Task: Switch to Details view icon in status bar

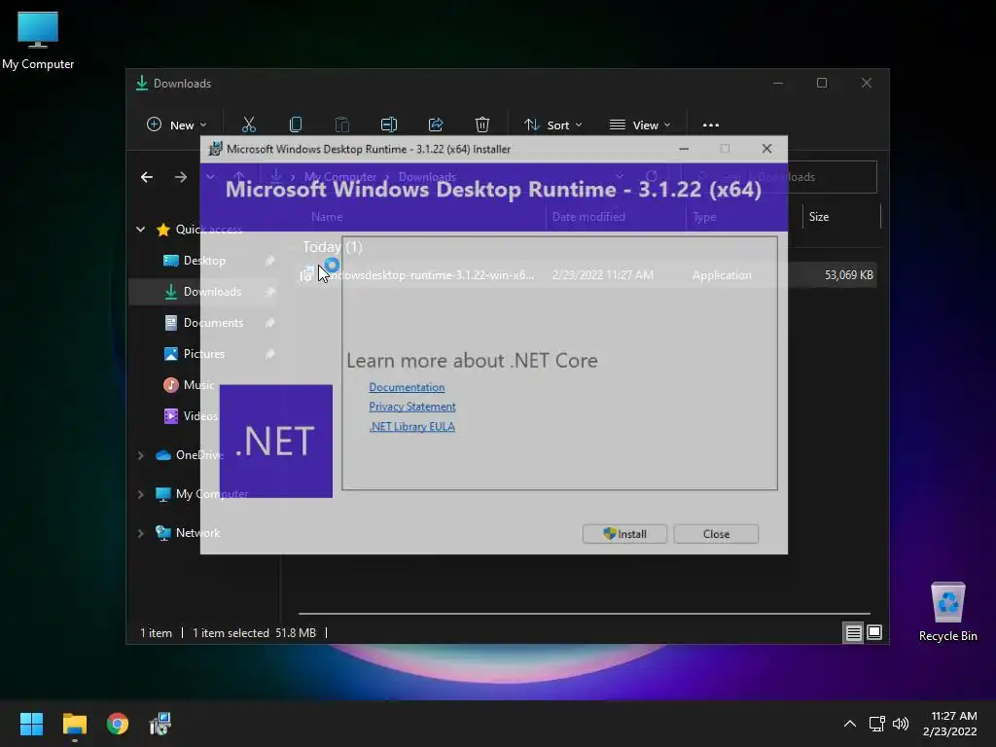Action: pos(853,632)
